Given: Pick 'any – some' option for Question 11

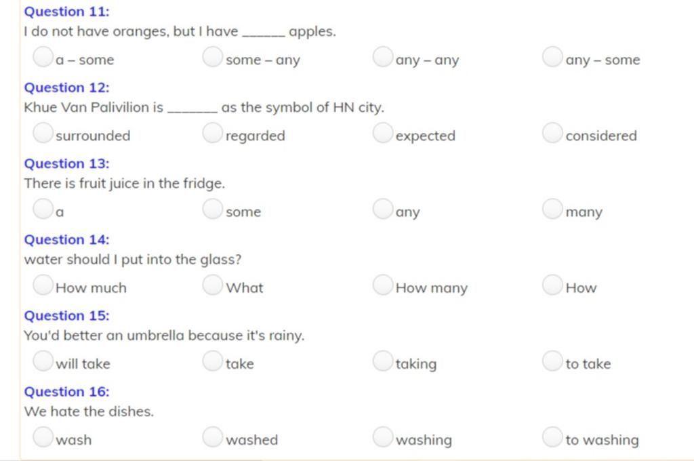Looking at the screenshot, I should click(x=552, y=57).
